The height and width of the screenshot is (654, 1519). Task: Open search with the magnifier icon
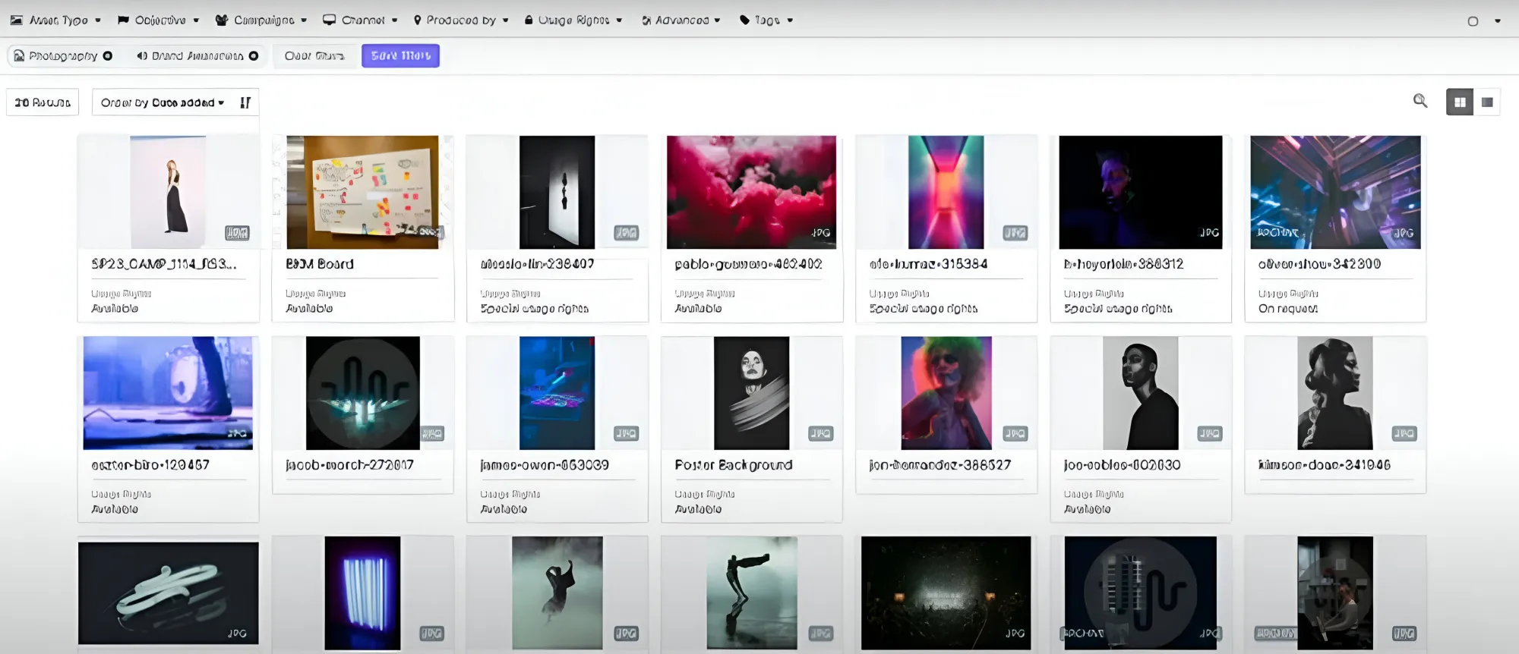click(1420, 101)
